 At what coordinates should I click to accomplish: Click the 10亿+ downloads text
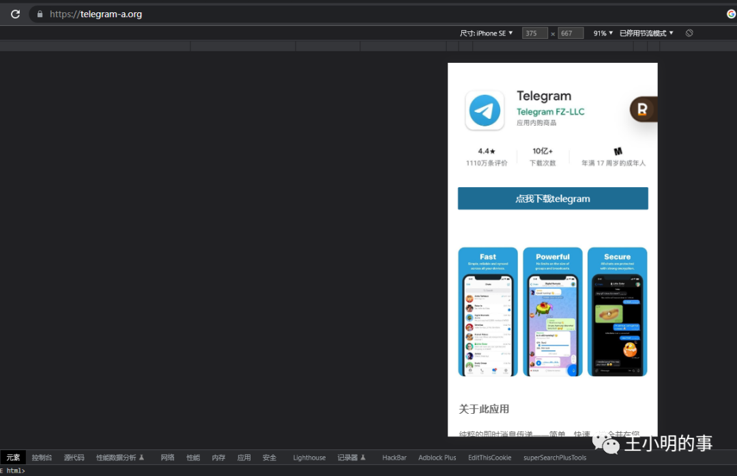click(543, 151)
